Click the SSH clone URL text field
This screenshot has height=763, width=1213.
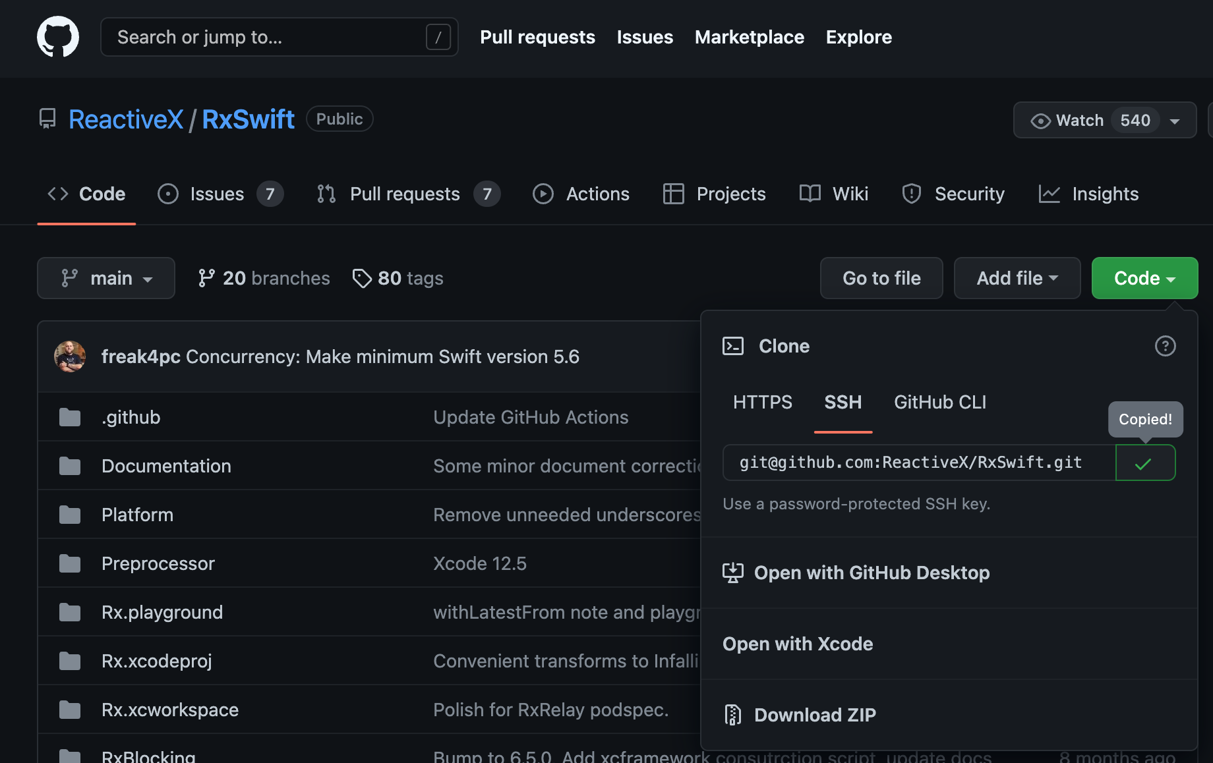[919, 463]
